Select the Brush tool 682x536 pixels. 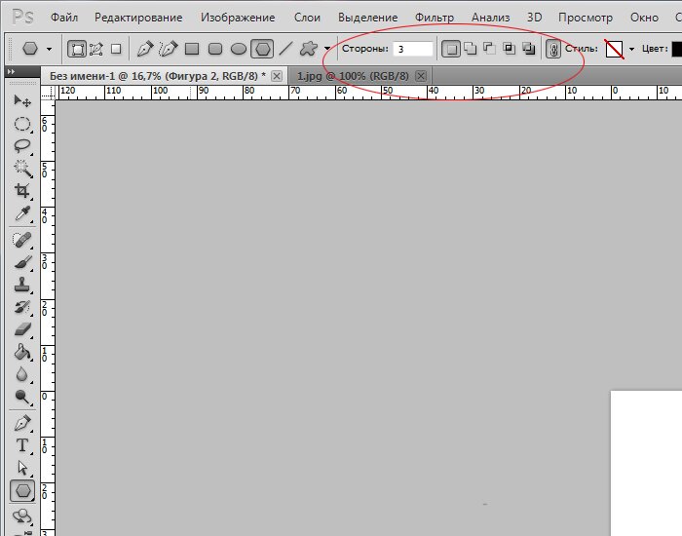(x=22, y=262)
